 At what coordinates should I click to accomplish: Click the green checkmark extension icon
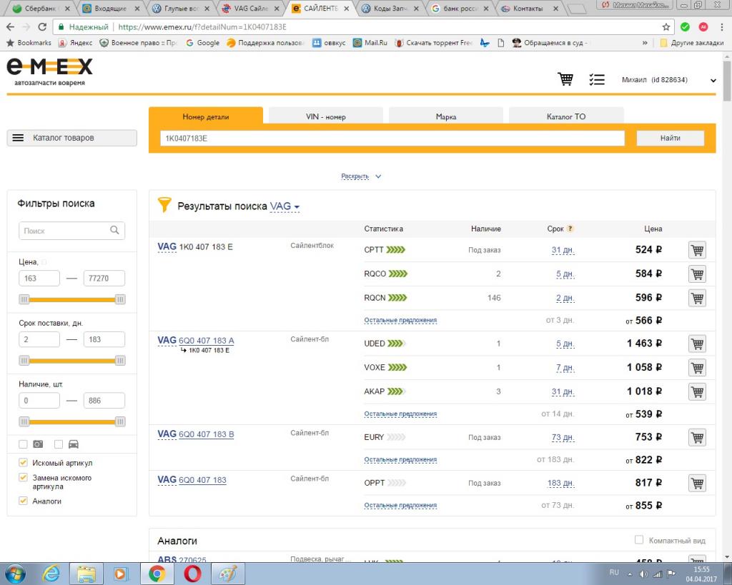point(685,27)
